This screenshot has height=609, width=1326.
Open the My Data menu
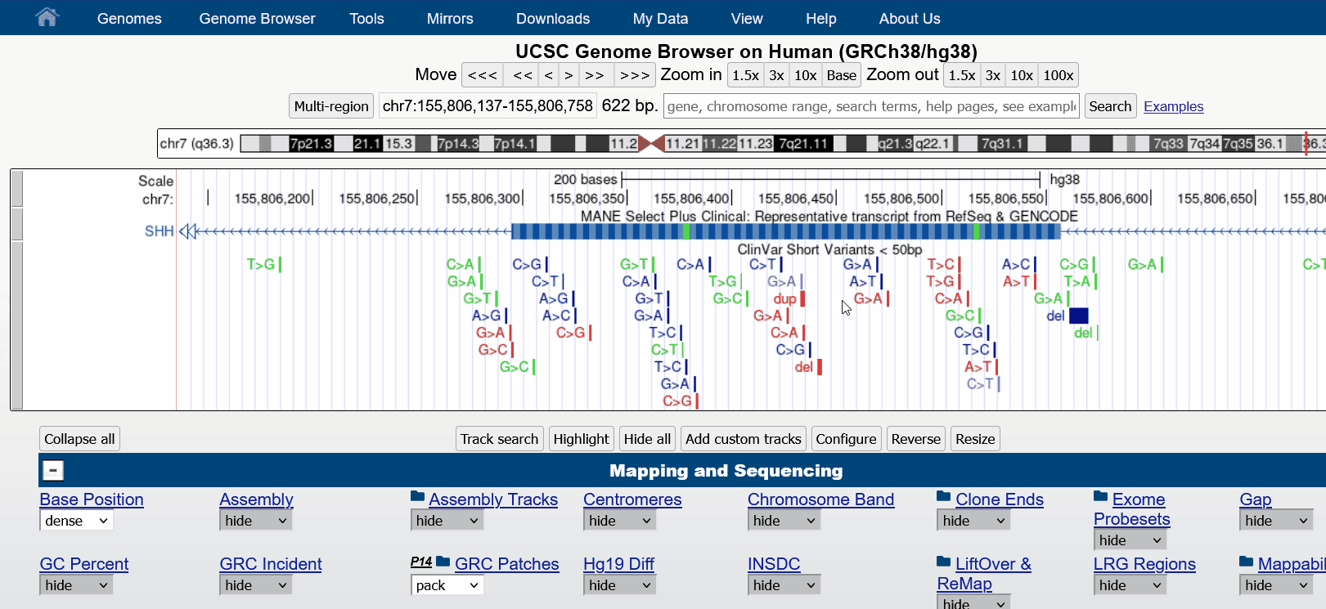(660, 18)
